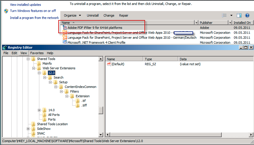The image size is (254, 145).
Task: Click the values pane scroll left arrow
Action: click(x=108, y=135)
